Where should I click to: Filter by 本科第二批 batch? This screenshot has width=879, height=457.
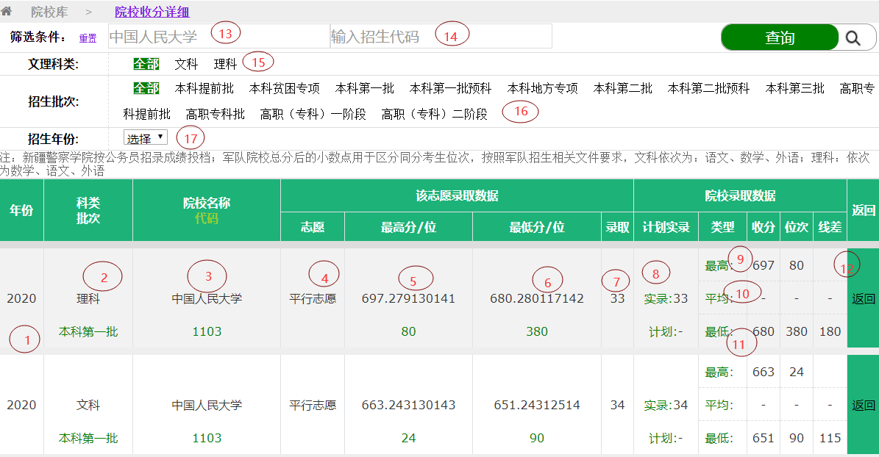tap(622, 89)
